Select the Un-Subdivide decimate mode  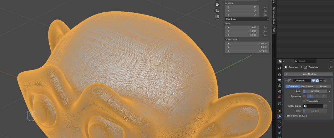pos(308,86)
